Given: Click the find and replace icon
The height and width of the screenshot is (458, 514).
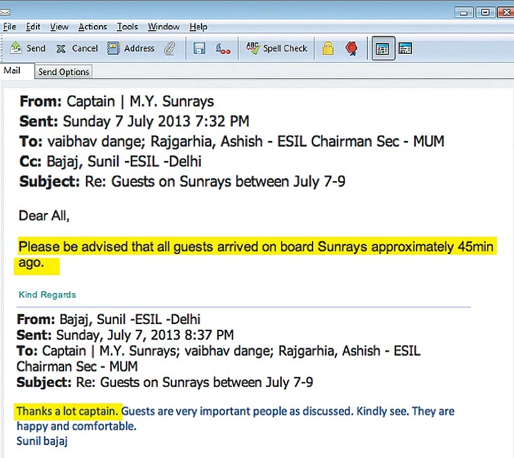Looking at the screenshot, I should [223, 49].
